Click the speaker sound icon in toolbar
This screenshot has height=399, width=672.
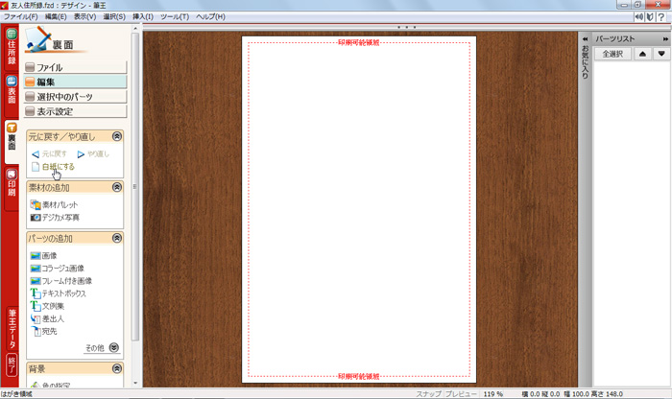pyautogui.click(x=637, y=16)
